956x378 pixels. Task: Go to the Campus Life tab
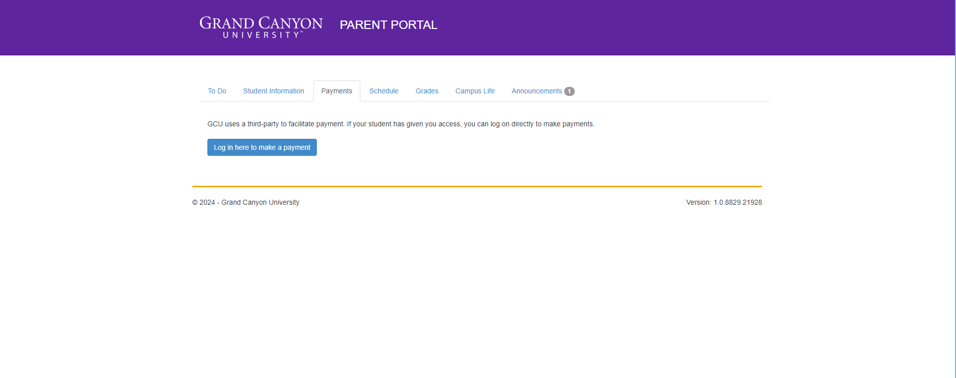point(475,91)
